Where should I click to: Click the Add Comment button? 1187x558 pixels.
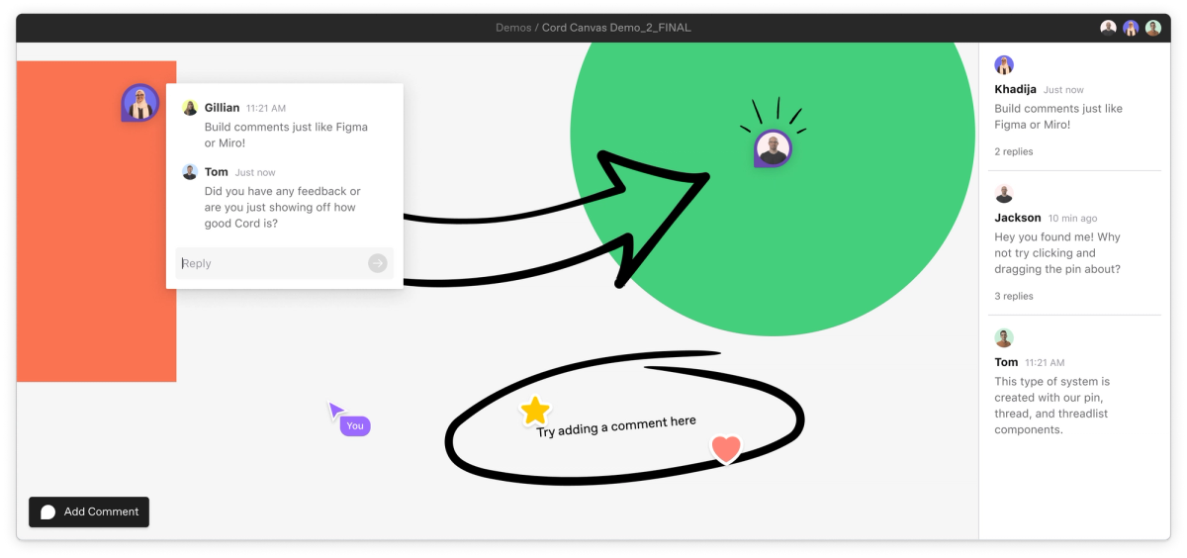point(89,511)
